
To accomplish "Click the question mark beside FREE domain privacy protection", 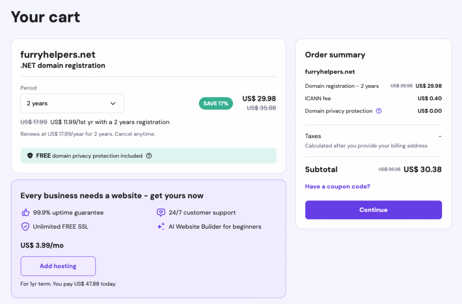I will tap(149, 155).
